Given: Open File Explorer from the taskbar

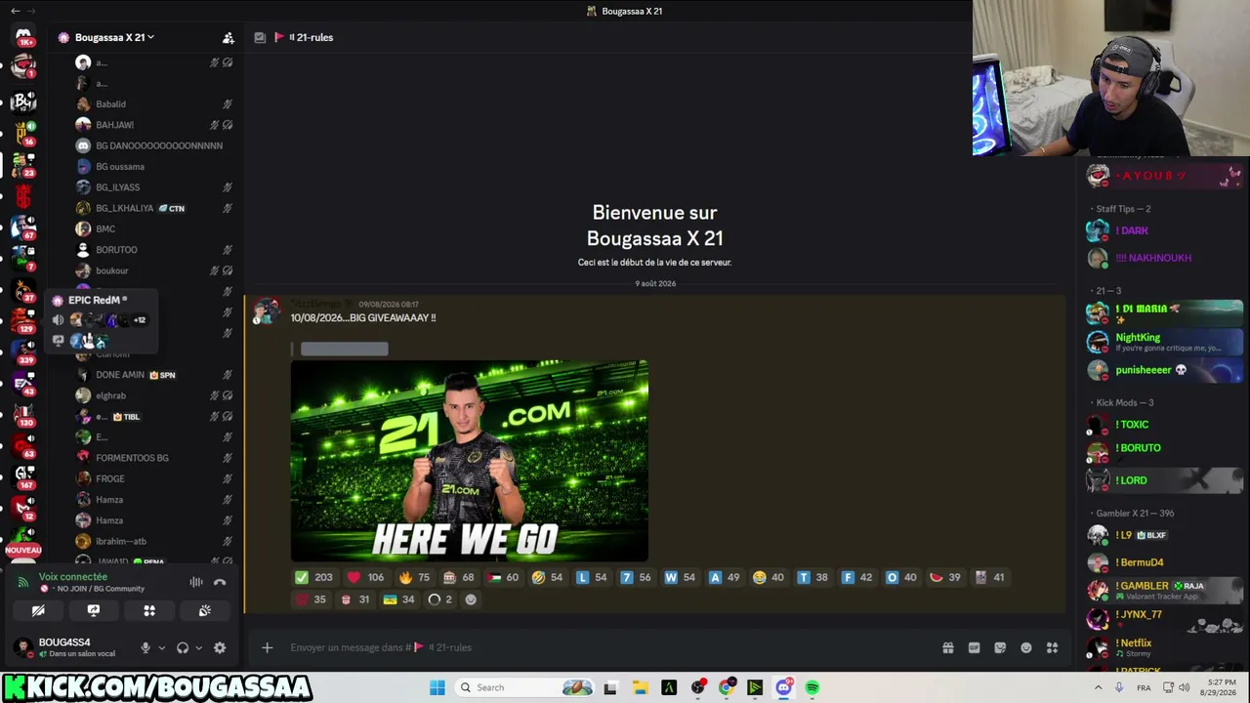Looking at the screenshot, I should point(640,687).
